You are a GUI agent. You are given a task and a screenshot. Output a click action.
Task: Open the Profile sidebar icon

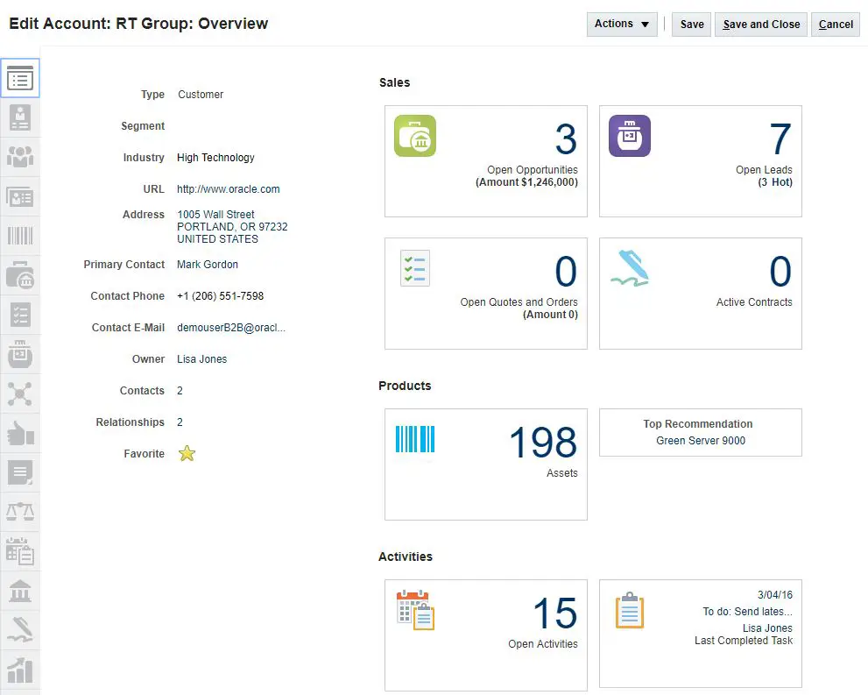click(x=19, y=117)
